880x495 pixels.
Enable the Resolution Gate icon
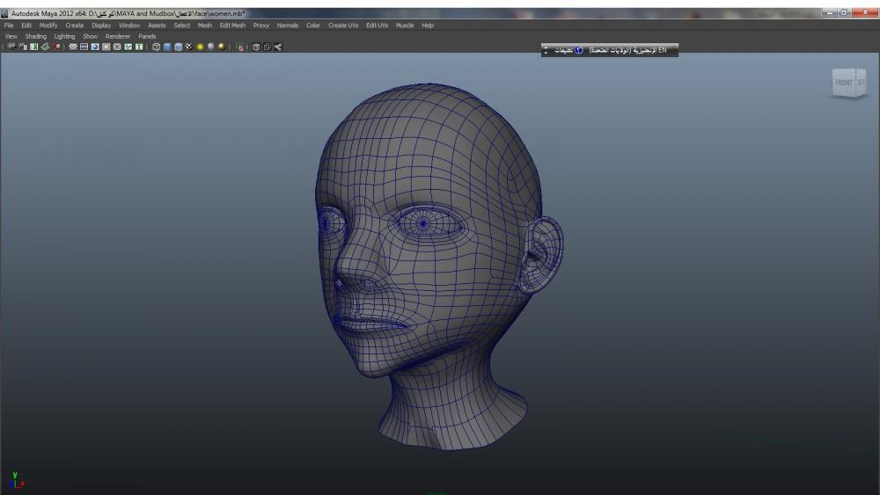(x=94, y=47)
